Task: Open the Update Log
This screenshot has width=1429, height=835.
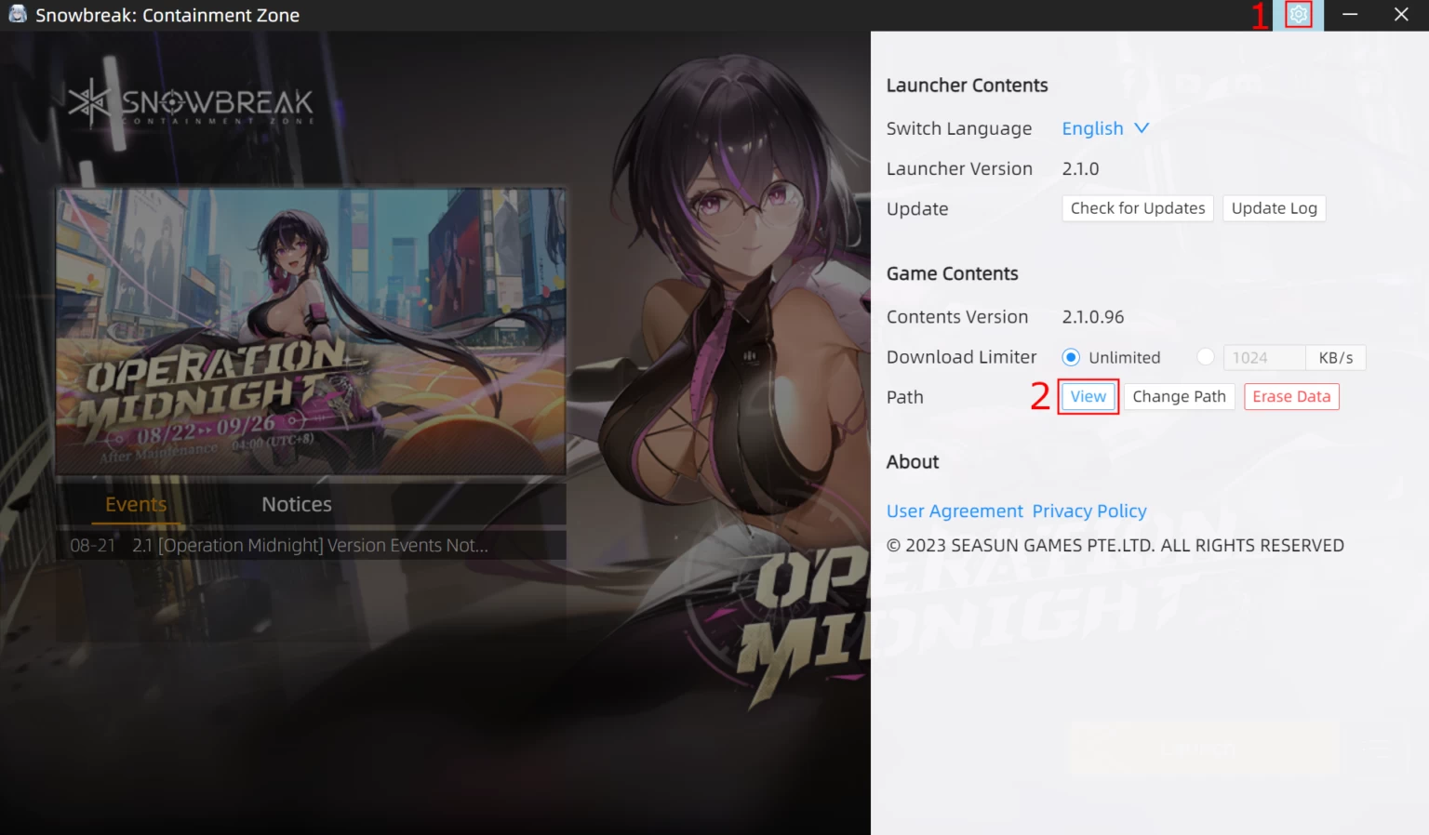Action: pyautogui.click(x=1274, y=208)
